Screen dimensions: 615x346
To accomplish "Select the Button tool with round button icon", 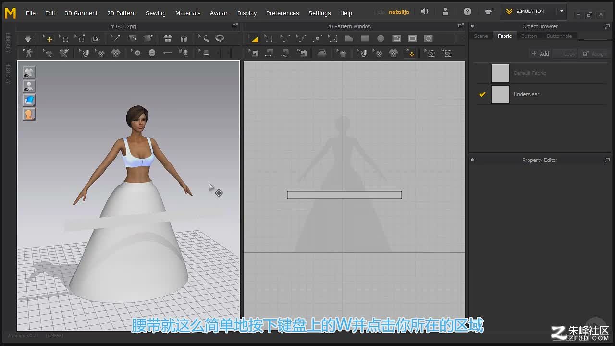I will 152,53.
